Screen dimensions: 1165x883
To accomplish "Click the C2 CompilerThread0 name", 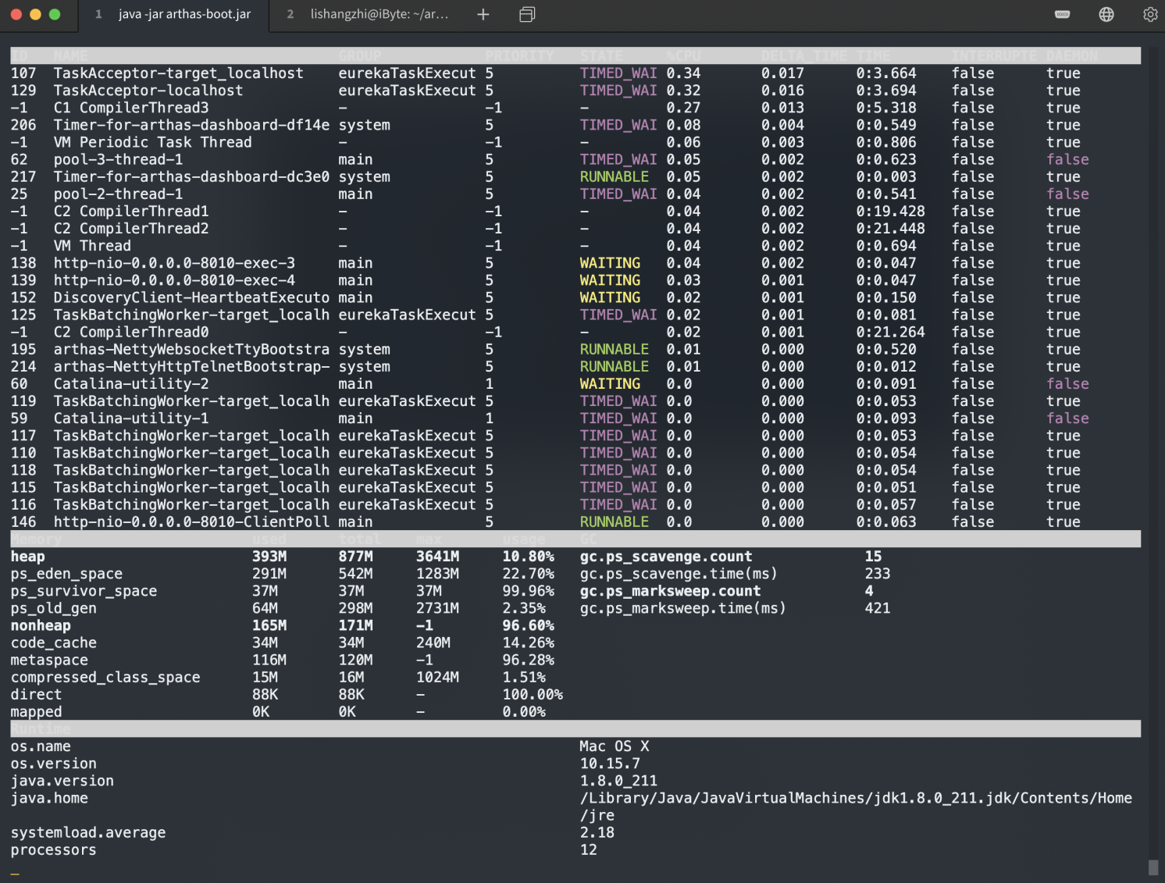I will click(131, 332).
